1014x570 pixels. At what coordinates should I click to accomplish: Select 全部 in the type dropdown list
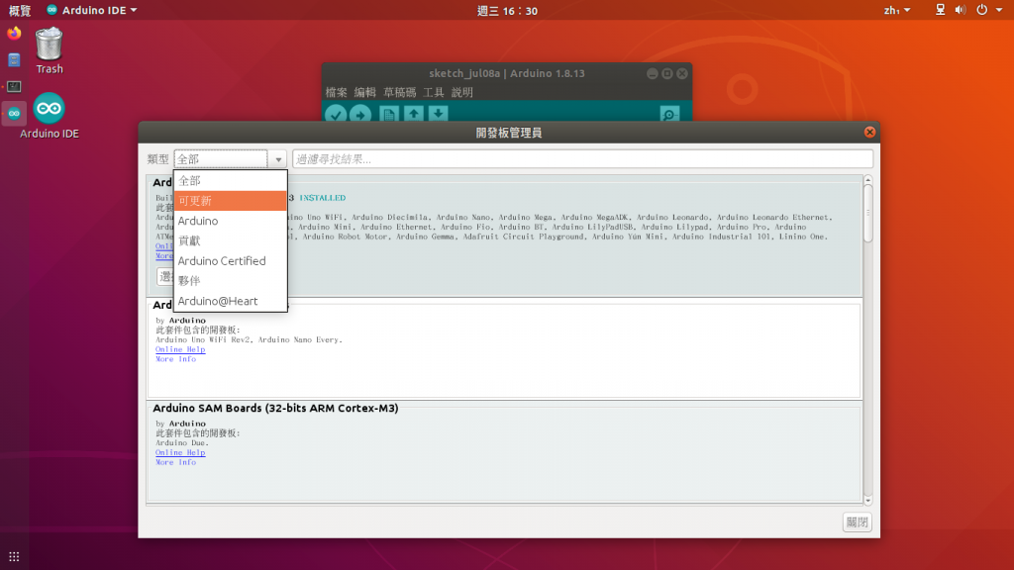pos(230,180)
